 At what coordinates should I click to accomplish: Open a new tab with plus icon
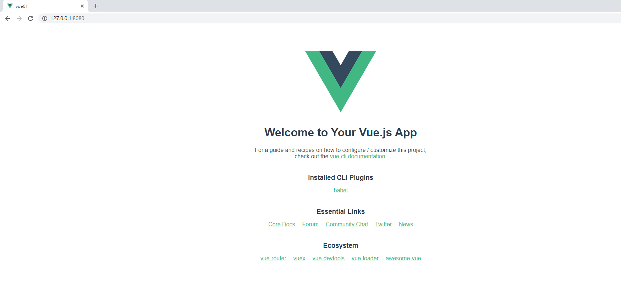click(96, 6)
